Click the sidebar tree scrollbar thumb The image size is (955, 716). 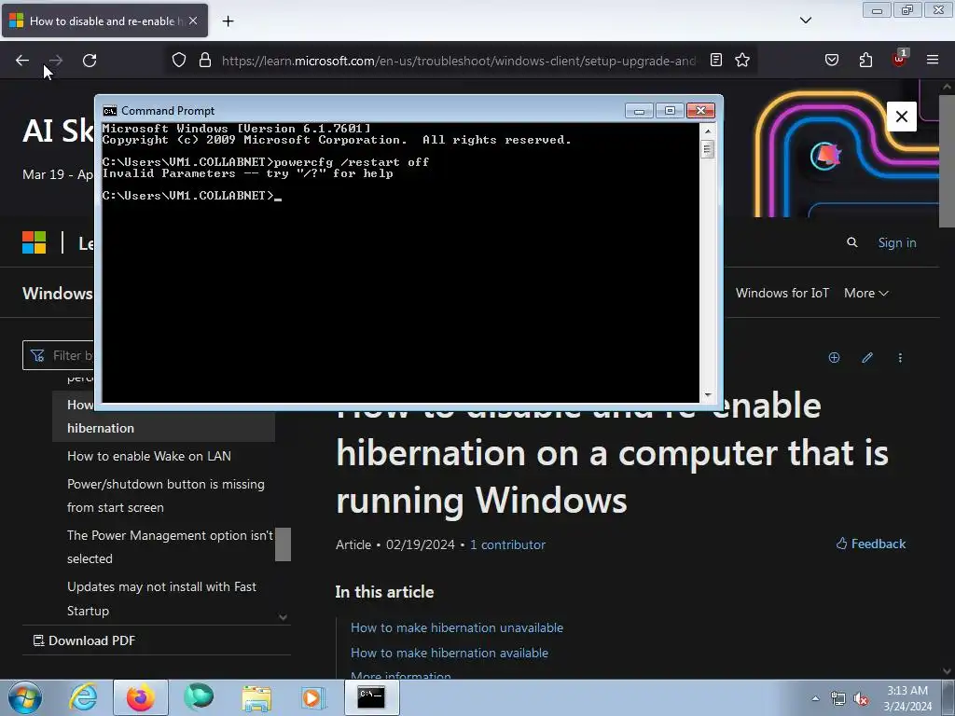[x=284, y=544]
